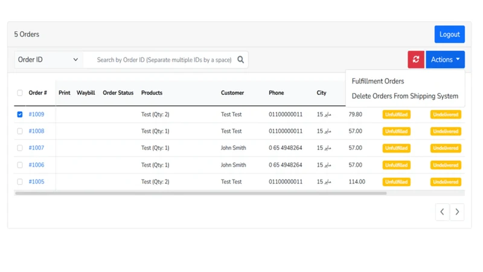Check the order #1006 checkbox
The width and height of the screenshot is (483, 272).
pyautogui.click(x=20, y=165)
